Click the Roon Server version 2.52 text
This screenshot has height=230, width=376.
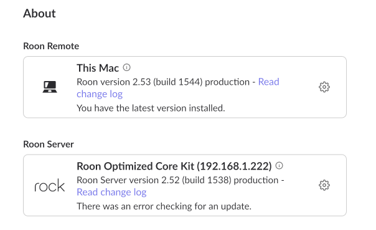[x=128, y=180]
